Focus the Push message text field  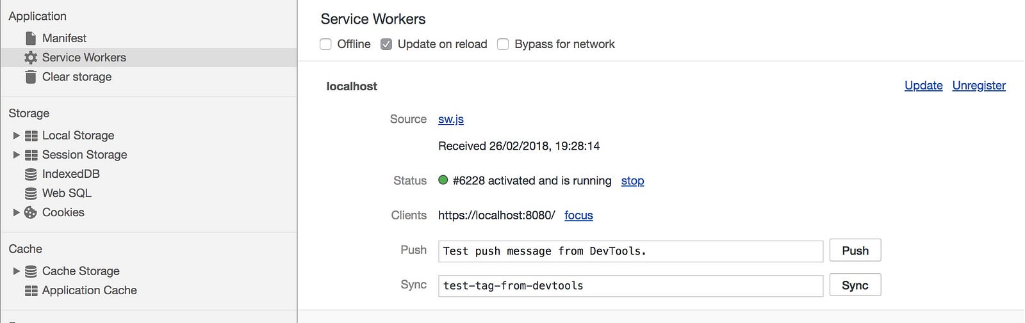[x=630, y=251]
